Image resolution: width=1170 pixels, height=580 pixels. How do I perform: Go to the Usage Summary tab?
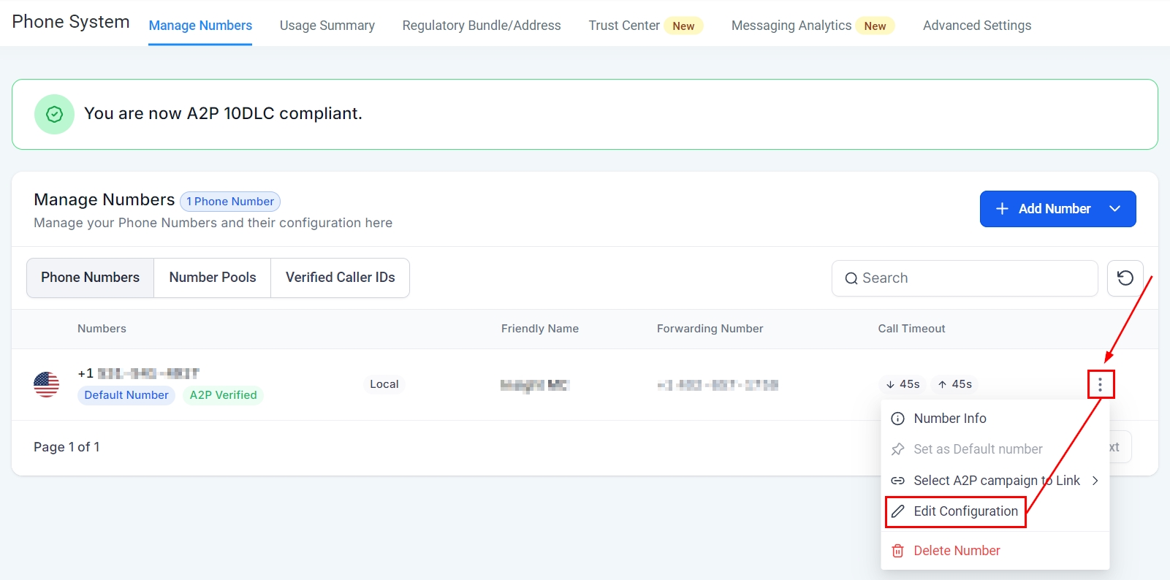327,26
